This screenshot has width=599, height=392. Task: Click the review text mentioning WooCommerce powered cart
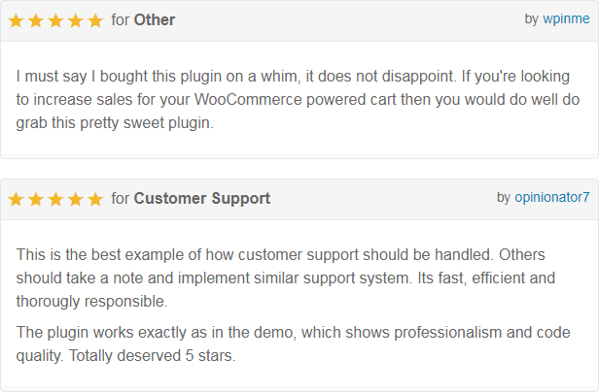[x=298, y=100]
